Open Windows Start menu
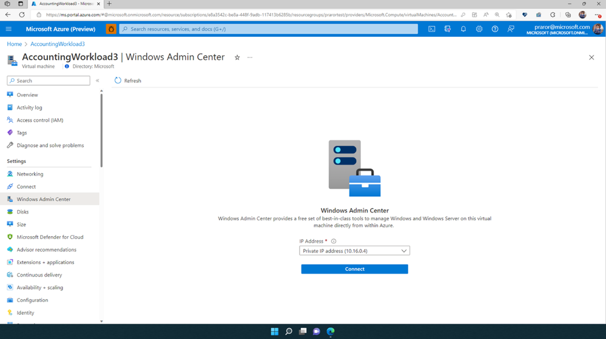Viewport: 606px width, 339px height. (274, 331)
